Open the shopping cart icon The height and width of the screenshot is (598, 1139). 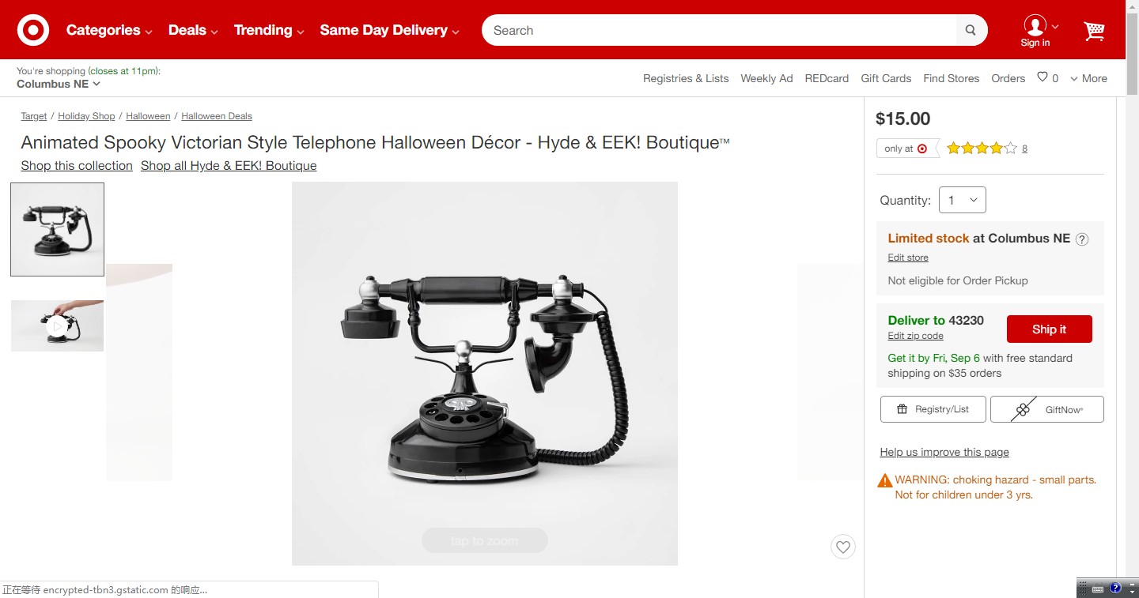[x=1094, y=31]
